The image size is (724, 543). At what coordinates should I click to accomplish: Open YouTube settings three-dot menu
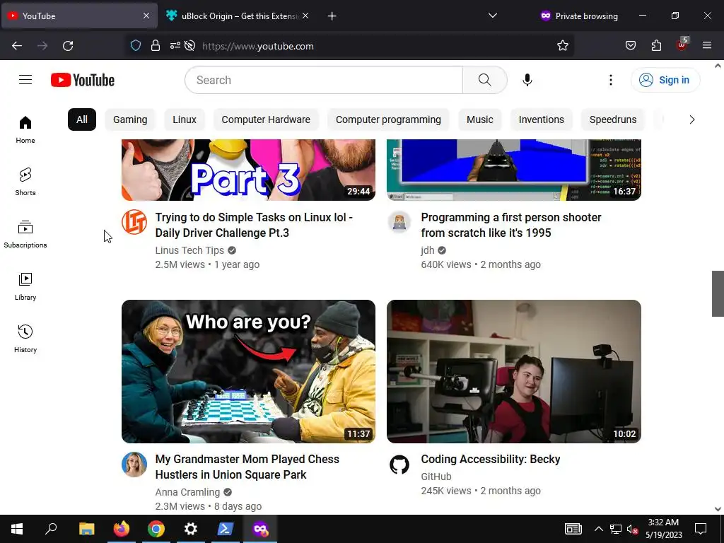[x=610, y=80]
